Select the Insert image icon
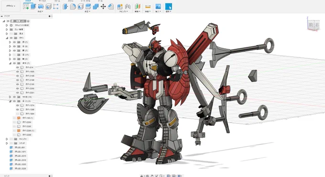Screen dimensions: 325x177 (x=158, y=6)
